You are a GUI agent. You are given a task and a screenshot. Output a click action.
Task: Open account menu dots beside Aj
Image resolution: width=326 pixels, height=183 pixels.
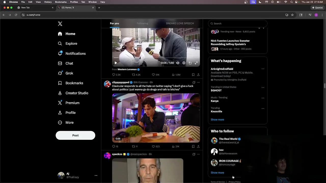(x=96, y=175)
